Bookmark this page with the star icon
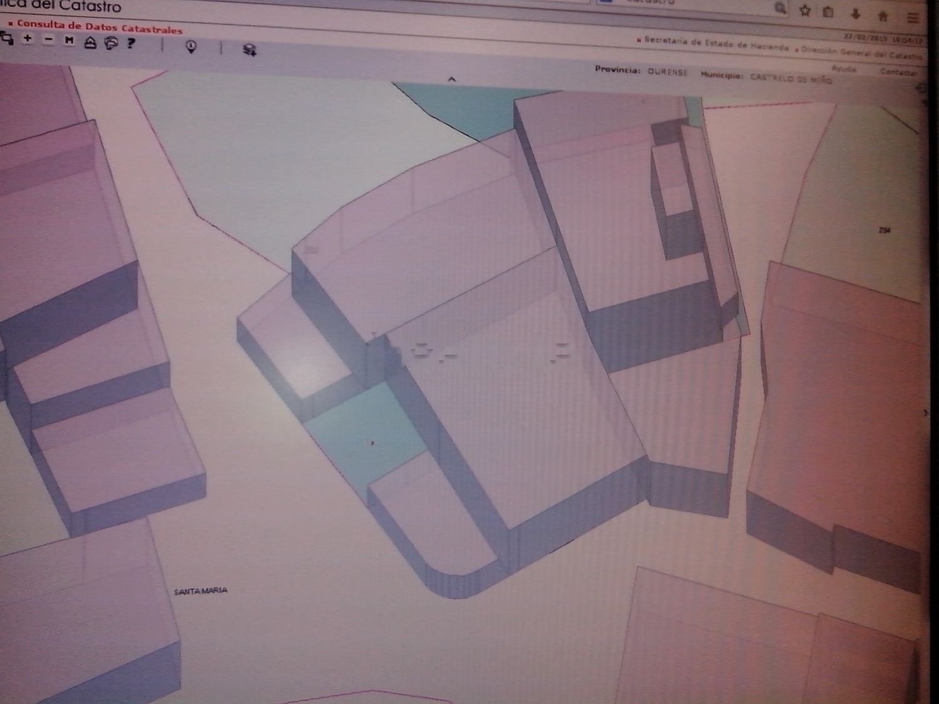Viewport: 939px width, 704px height. [x=805, y=11]
